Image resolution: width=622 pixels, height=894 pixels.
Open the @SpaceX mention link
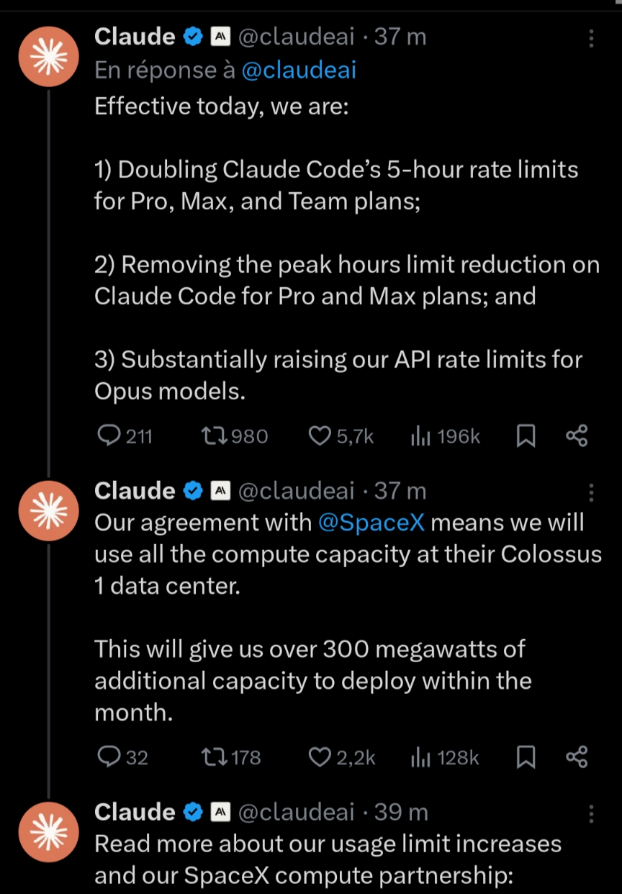click(371, 523)
